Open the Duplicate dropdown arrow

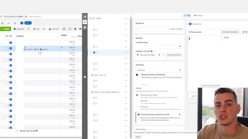(x=28, y=29)
